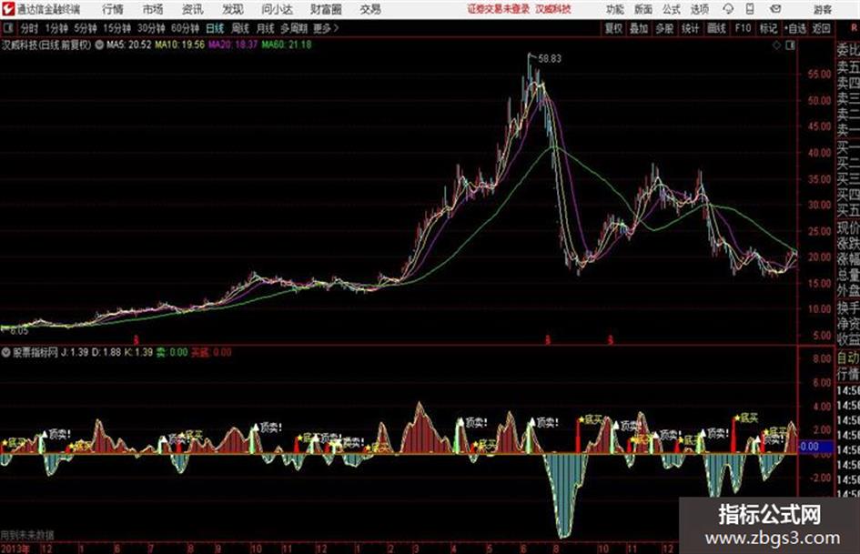Viewport: 860px width, 554px height.
Task: Click the MA10: 19.56 value
Action: coord(180,45)
